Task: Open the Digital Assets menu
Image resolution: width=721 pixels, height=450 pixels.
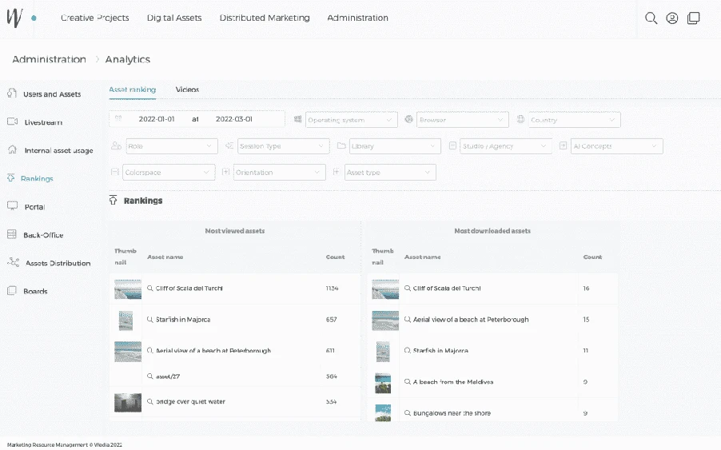Action: pyautogui.click(x=174, y=18)
